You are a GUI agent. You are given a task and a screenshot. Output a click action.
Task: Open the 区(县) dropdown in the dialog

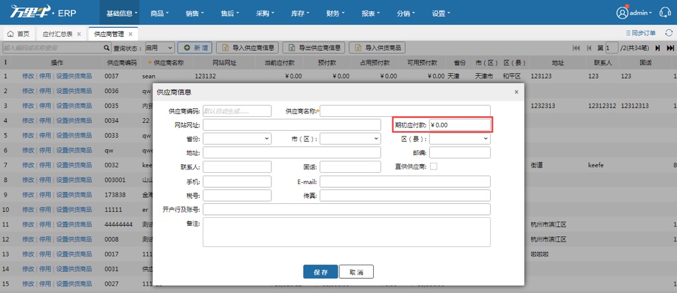460,139
